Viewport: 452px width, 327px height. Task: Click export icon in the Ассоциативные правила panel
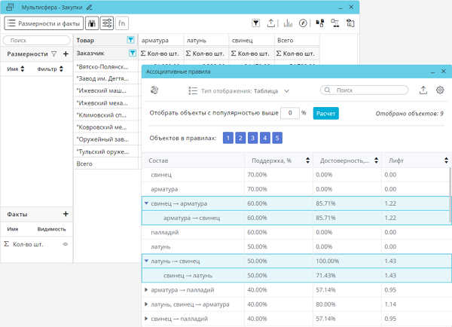pyautogui.click(x=423, y=90)
